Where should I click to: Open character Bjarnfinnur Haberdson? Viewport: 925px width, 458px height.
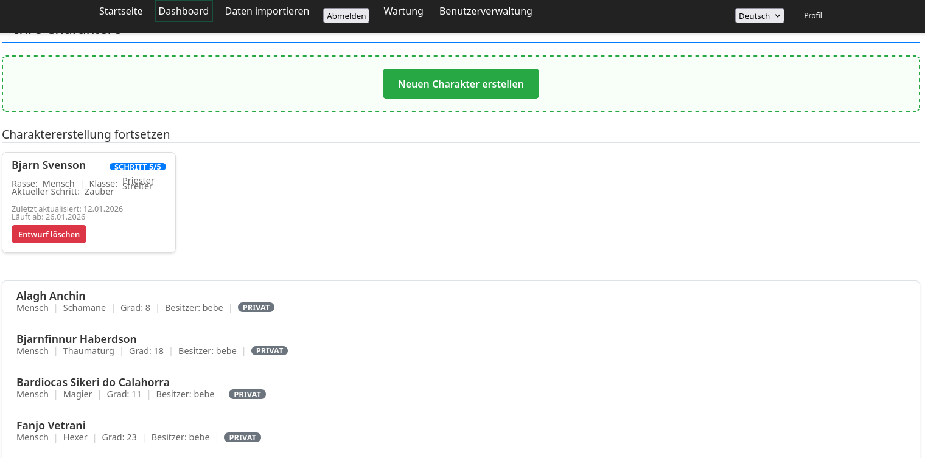77,339
